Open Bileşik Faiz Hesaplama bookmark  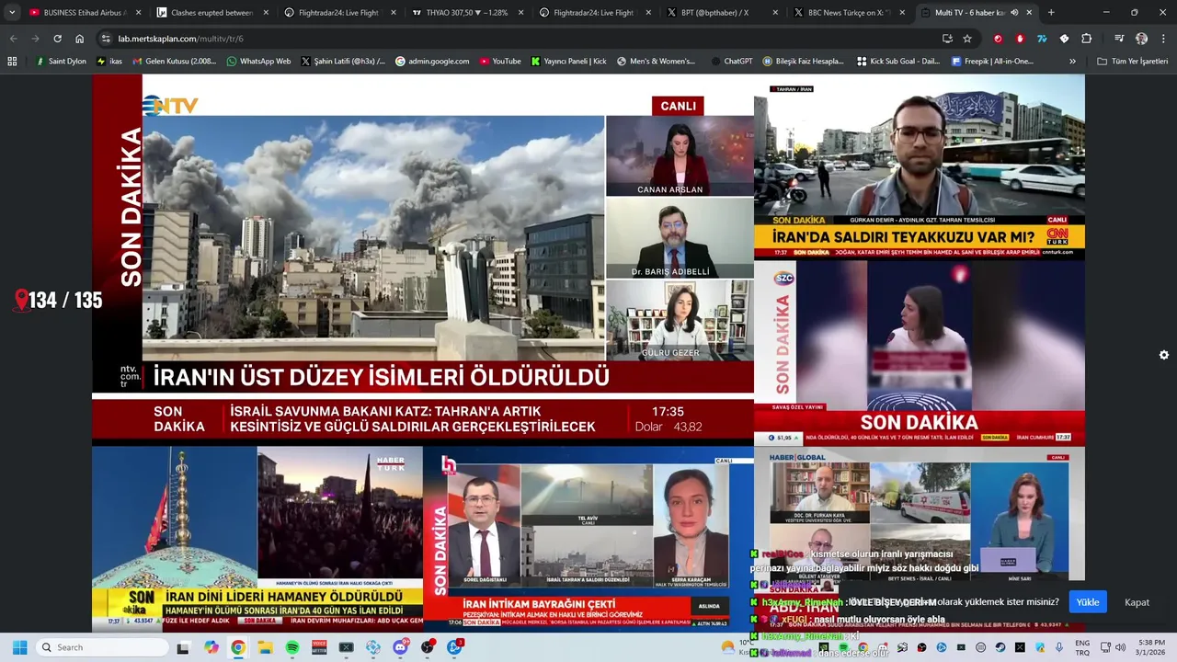pos(803,61)
